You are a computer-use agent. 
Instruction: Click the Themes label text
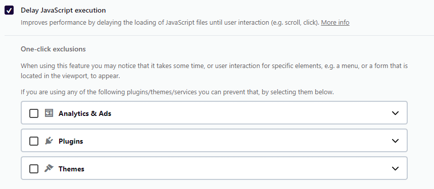[71, 169]
